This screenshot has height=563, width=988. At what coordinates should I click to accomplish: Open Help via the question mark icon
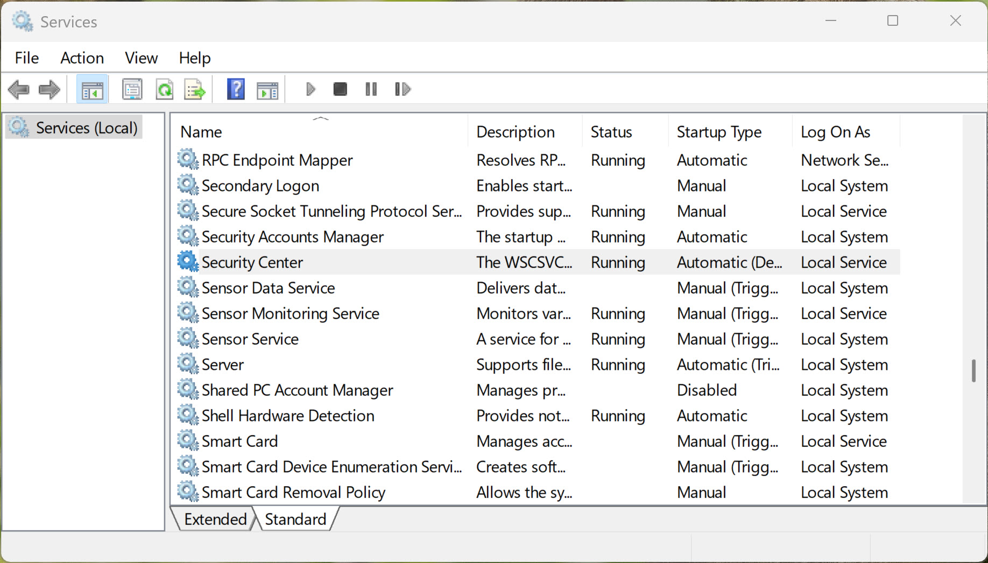point(236,89)
